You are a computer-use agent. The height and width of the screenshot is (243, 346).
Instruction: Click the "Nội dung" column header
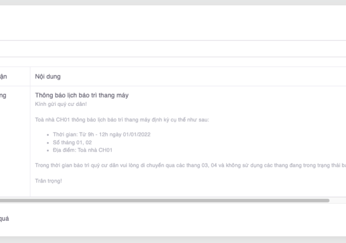(x=48, y=77)
